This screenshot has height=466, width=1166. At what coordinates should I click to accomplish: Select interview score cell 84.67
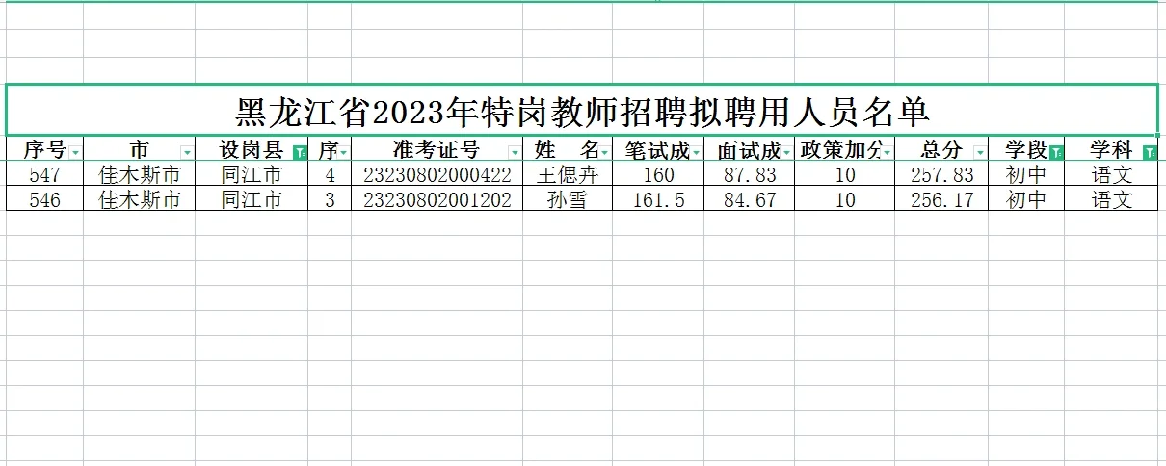(750, 199)
